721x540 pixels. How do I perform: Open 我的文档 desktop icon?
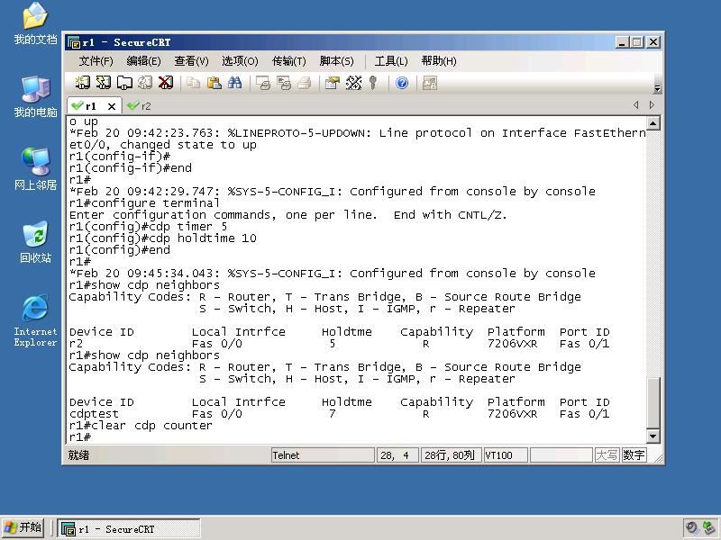click(x=35, y=24)
